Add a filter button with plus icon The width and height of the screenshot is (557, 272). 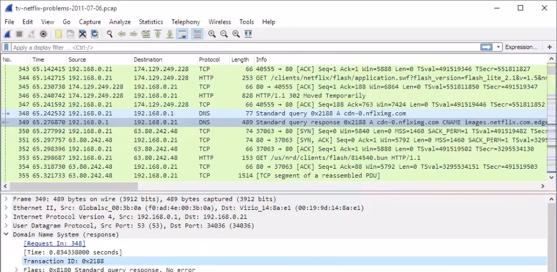[550, 47]
